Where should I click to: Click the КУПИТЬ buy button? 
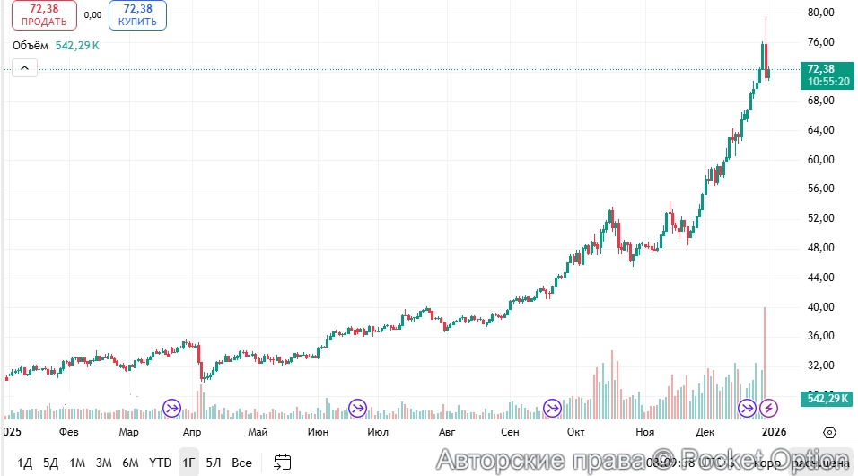point(137,15)
